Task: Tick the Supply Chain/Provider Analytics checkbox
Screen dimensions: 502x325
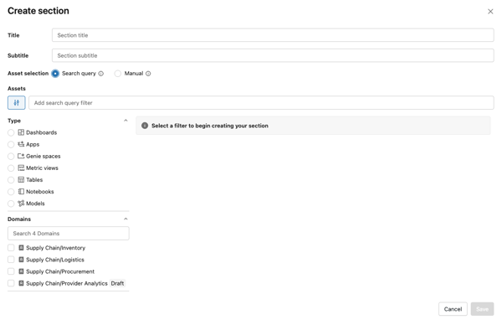Action: pyautogui.click(x=11, y=283)
